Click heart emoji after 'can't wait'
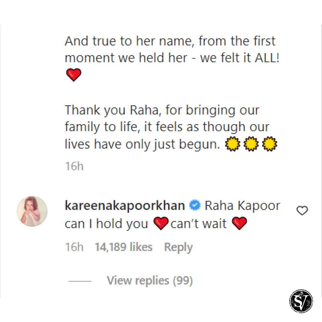The width and height of the screenshot is (322, 322). pyautogui.click(x=239, y=223)
